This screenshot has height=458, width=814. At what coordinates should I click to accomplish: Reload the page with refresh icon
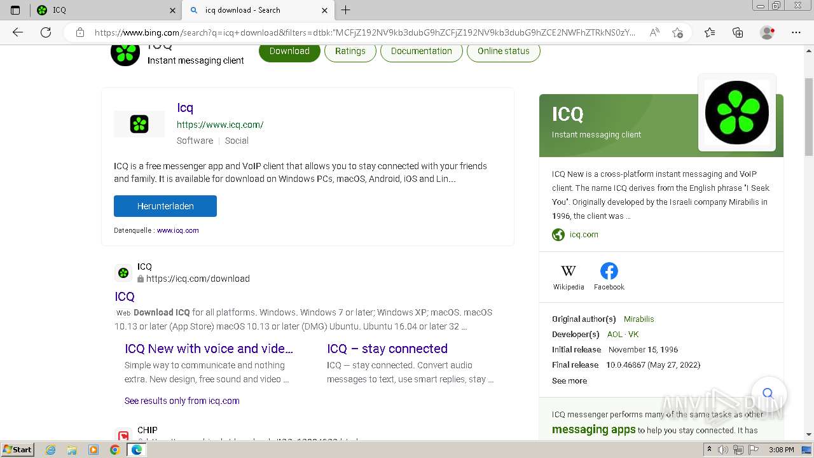[x=46, y=32]
